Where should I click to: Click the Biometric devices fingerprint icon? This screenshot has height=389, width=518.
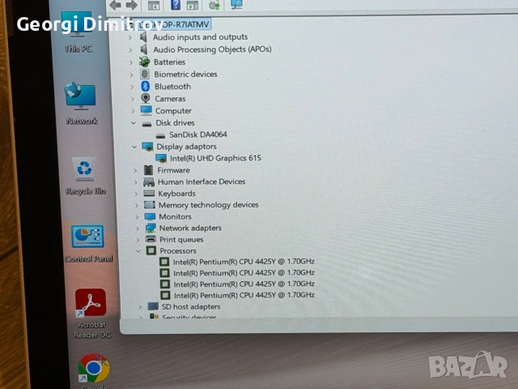tap(145, 74)
